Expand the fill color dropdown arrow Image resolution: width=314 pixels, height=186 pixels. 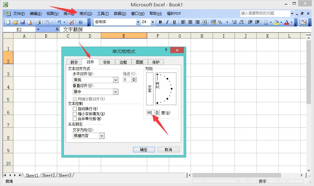[281, 22]
